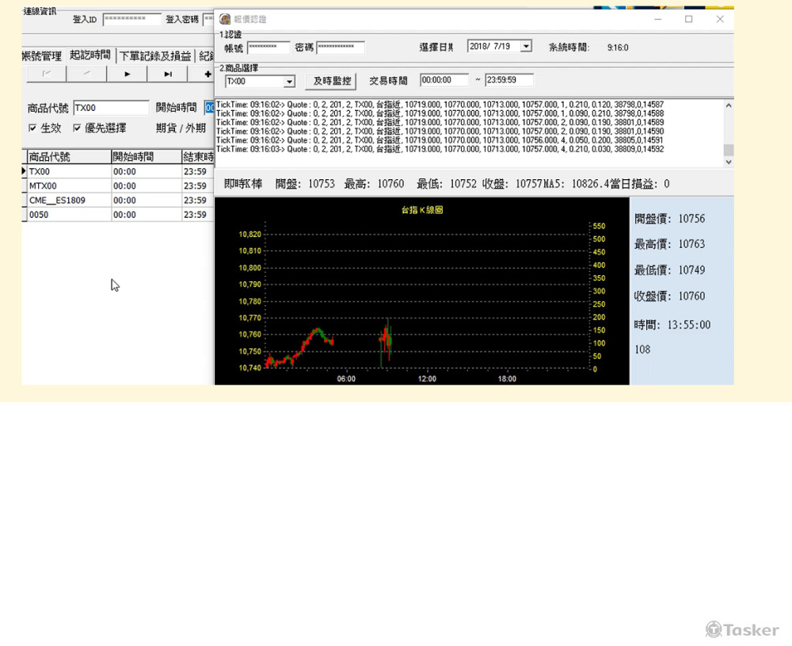Expand the 選擇日期 date picker dropdown
792x646 pixels.
(x=526, y=47)
